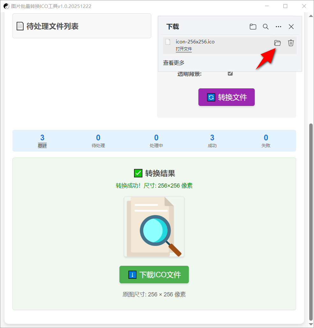Show icon-256x256.ico in folder
Screen dimensions: 314x328
277,43
